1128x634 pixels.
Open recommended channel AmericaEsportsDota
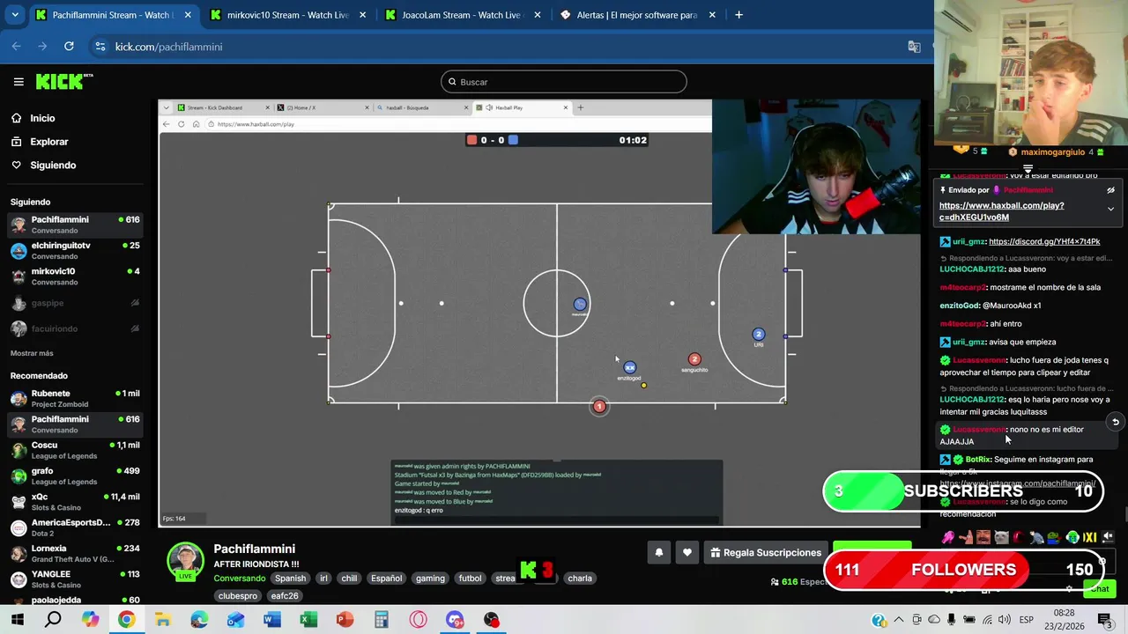(75, 527)
